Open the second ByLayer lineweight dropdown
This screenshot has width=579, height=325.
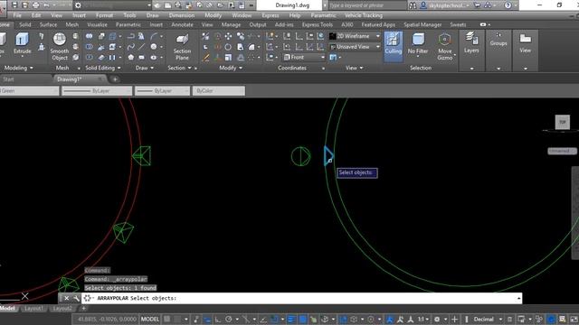(162, 90)
